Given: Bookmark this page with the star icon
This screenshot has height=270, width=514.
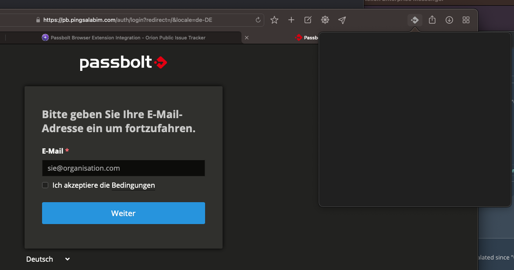Looking at the screenshot, I should point(274,20).
